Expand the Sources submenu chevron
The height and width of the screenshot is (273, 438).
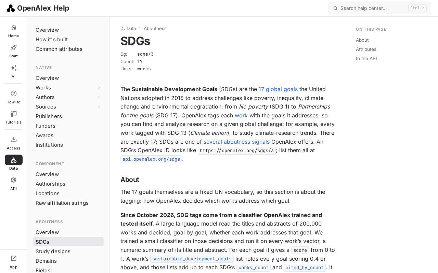click(x=99, y=107)
